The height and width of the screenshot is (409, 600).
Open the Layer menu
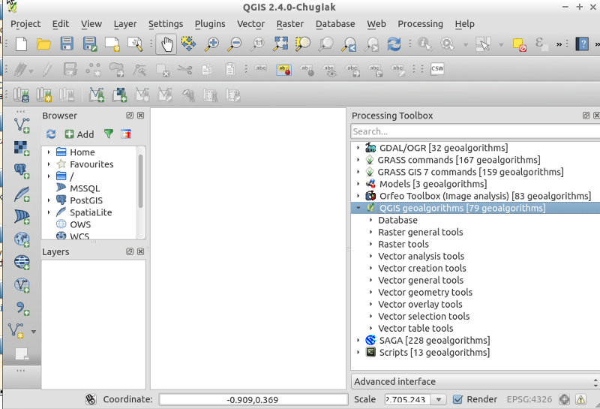tap(125, 24)
